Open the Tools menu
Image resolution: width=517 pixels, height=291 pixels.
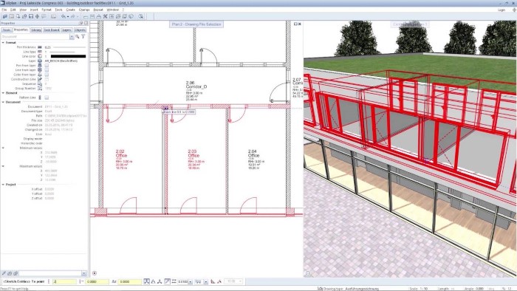point(58,10)
